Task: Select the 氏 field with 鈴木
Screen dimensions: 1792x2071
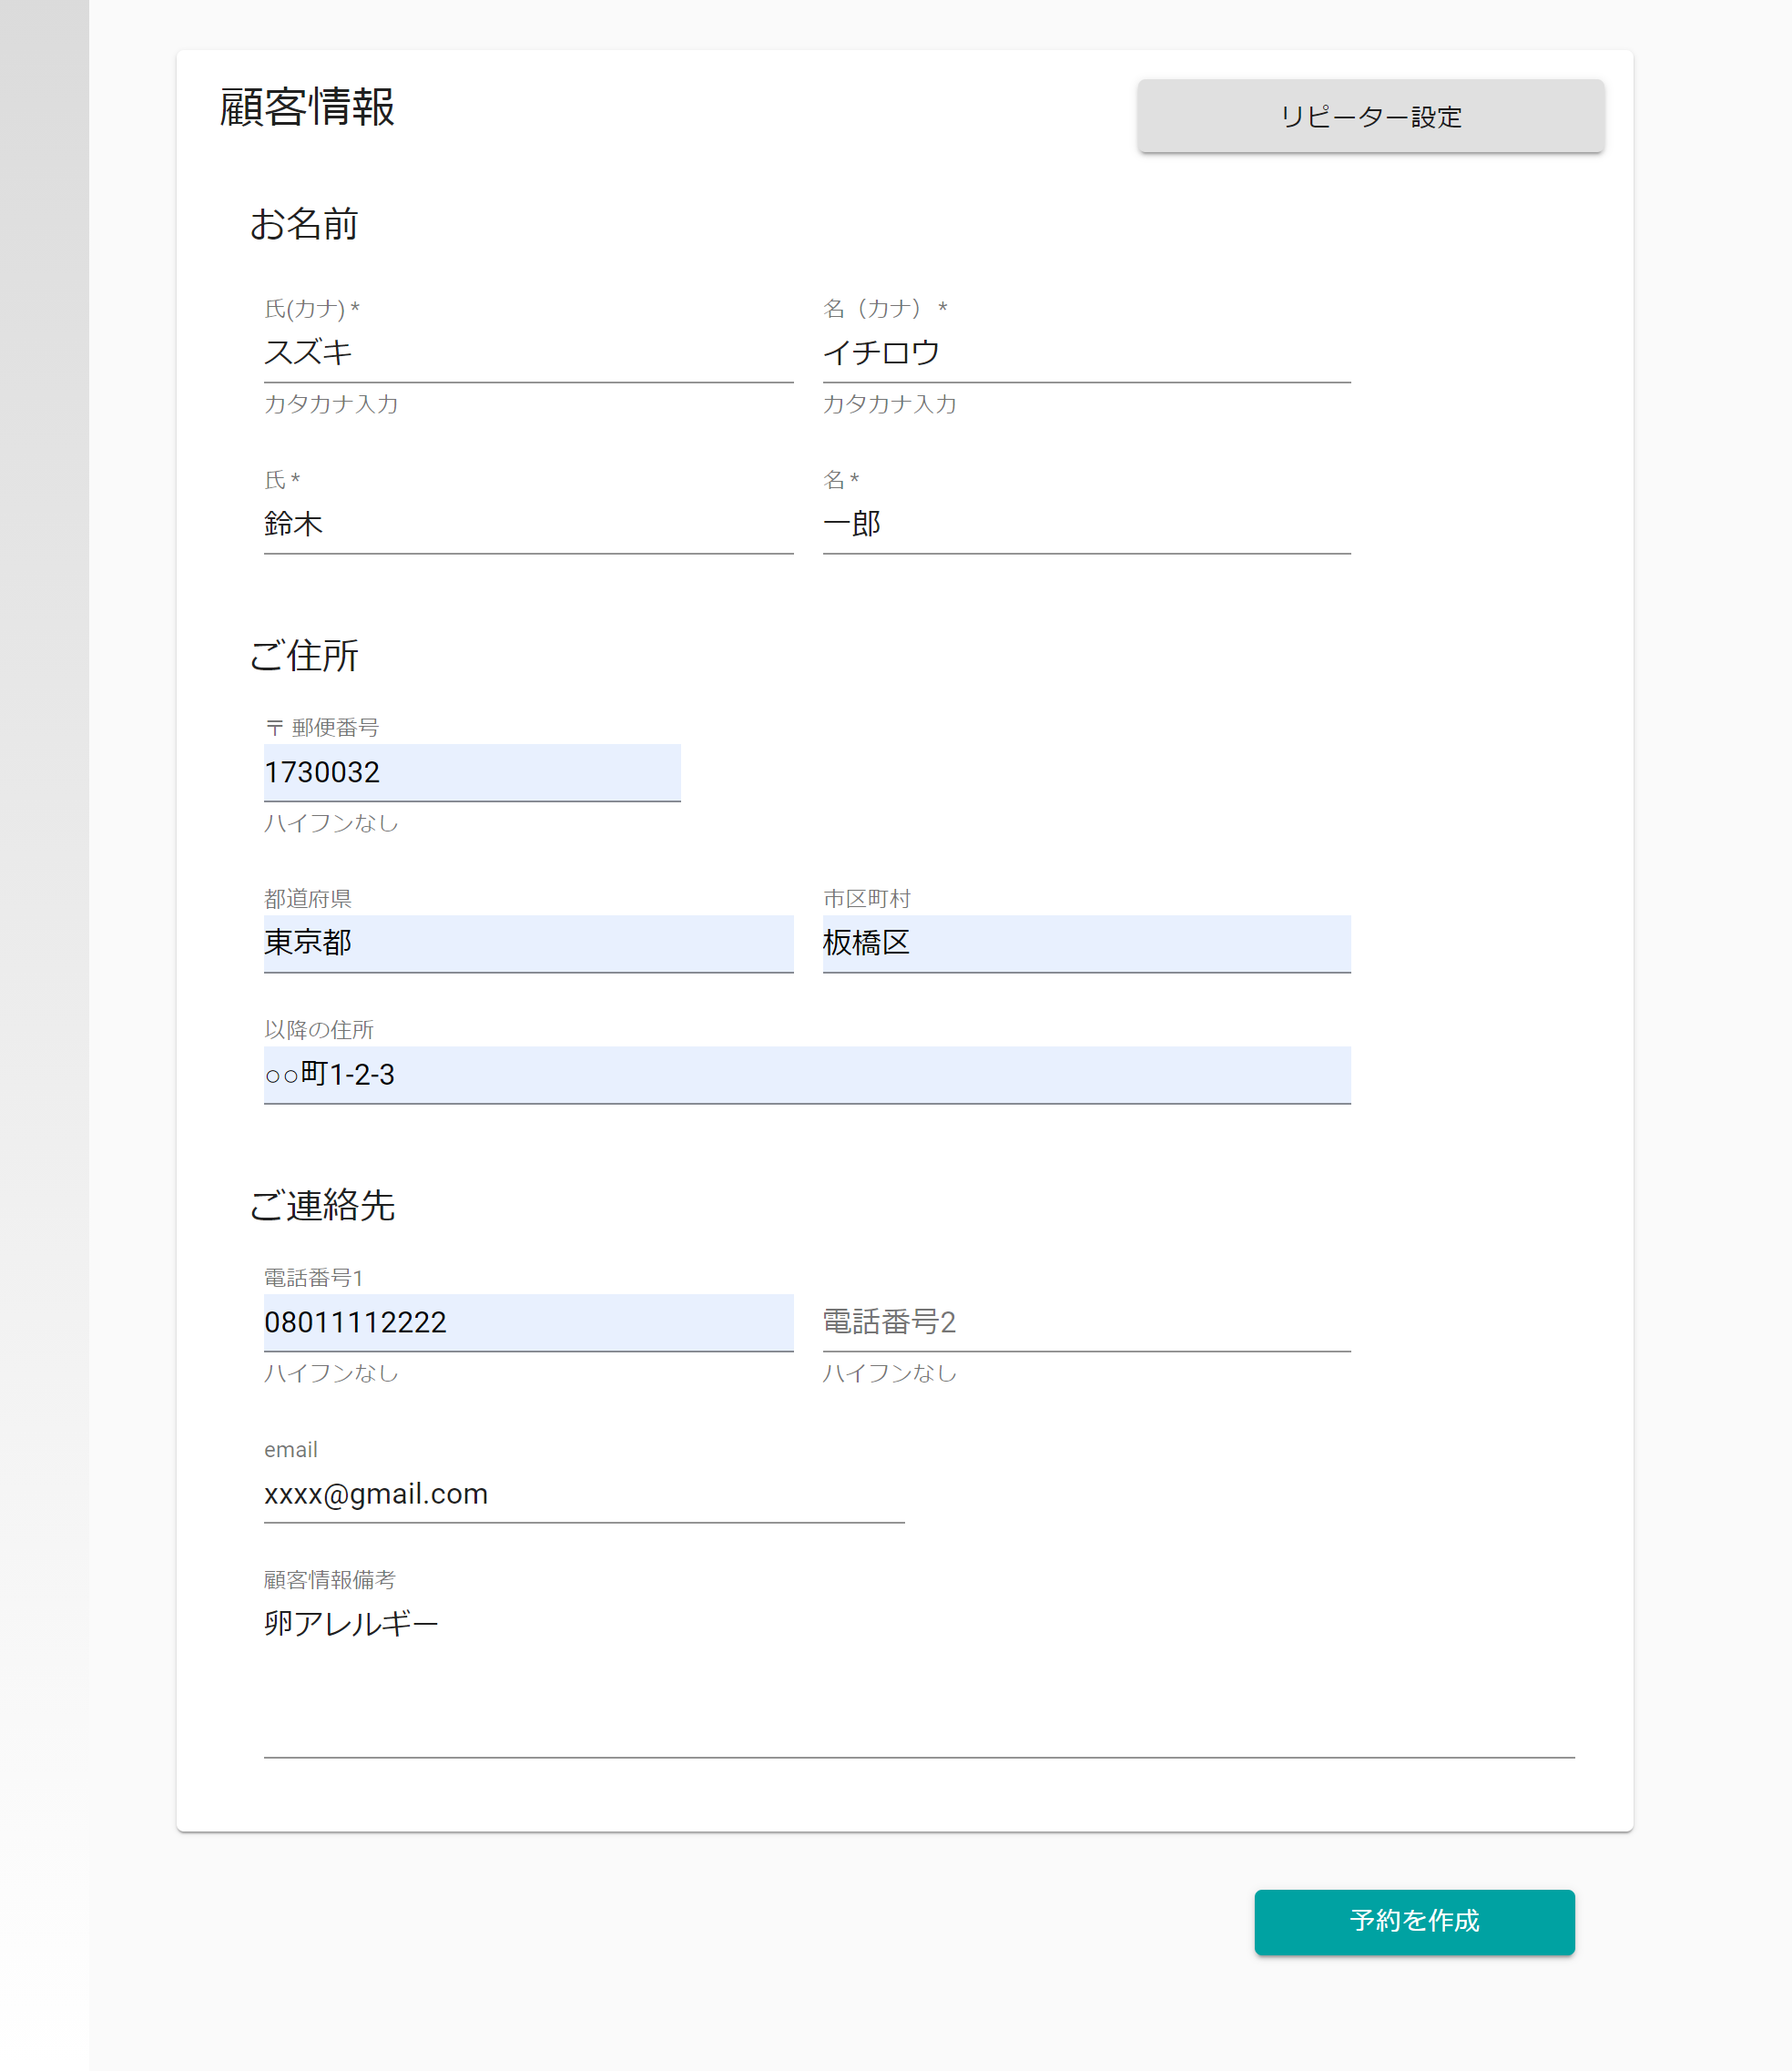Action: tap(528, 524)
